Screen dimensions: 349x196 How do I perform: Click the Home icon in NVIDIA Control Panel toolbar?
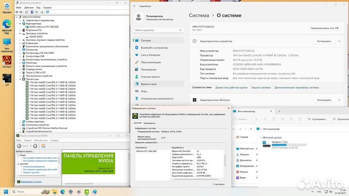[43, 146]
